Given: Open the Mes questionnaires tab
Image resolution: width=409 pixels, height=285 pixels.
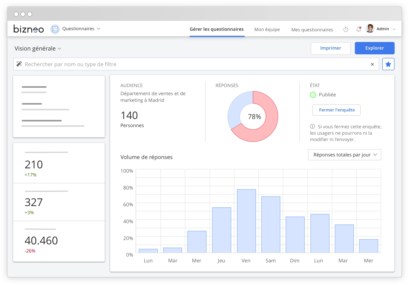Looking at the screenshot, I should click(312, 30).
